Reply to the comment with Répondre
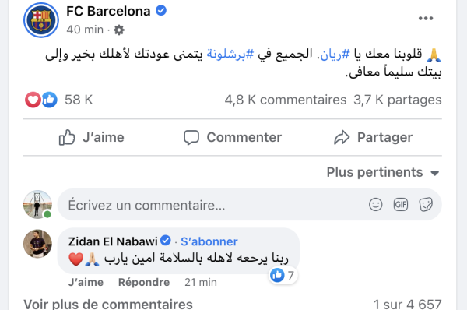Viewport: 467px width, 310px height. point(144,282)
